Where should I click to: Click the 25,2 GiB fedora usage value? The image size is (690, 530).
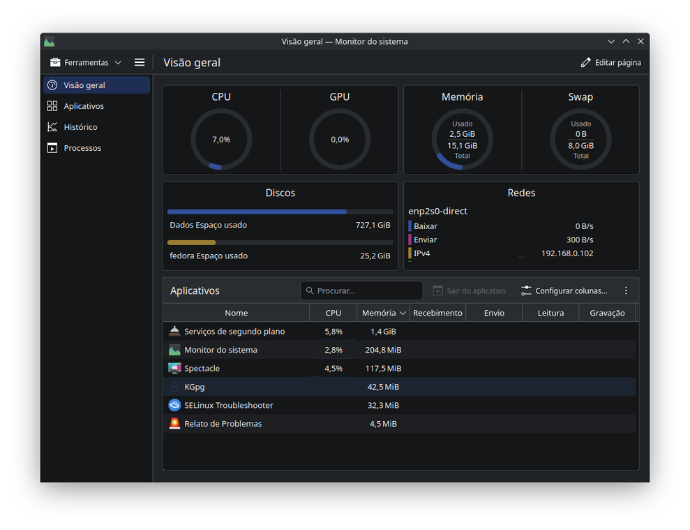(x=375, y=256)
